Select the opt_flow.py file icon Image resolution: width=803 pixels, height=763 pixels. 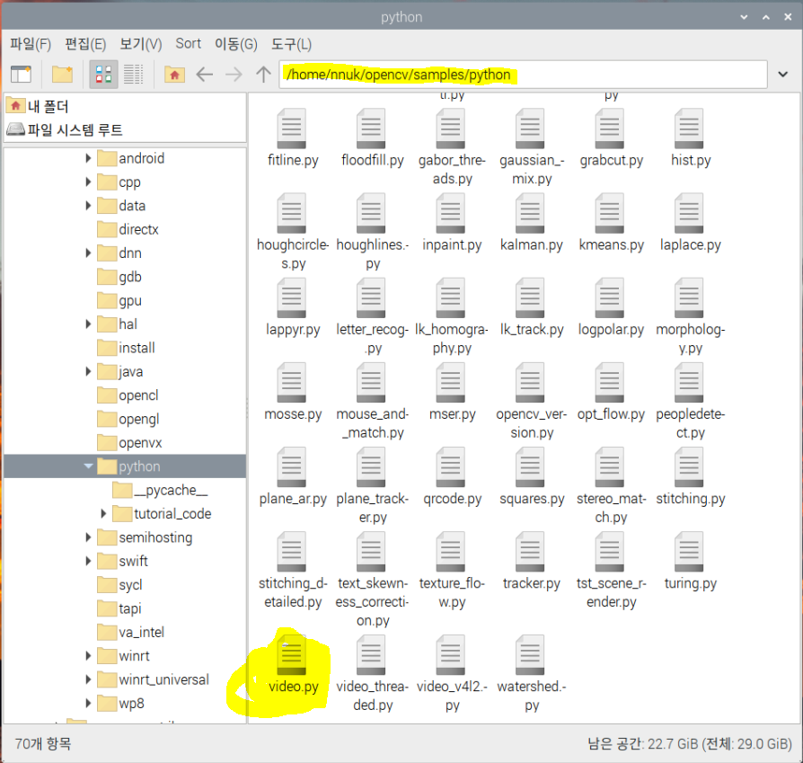(x=609, y=382)
